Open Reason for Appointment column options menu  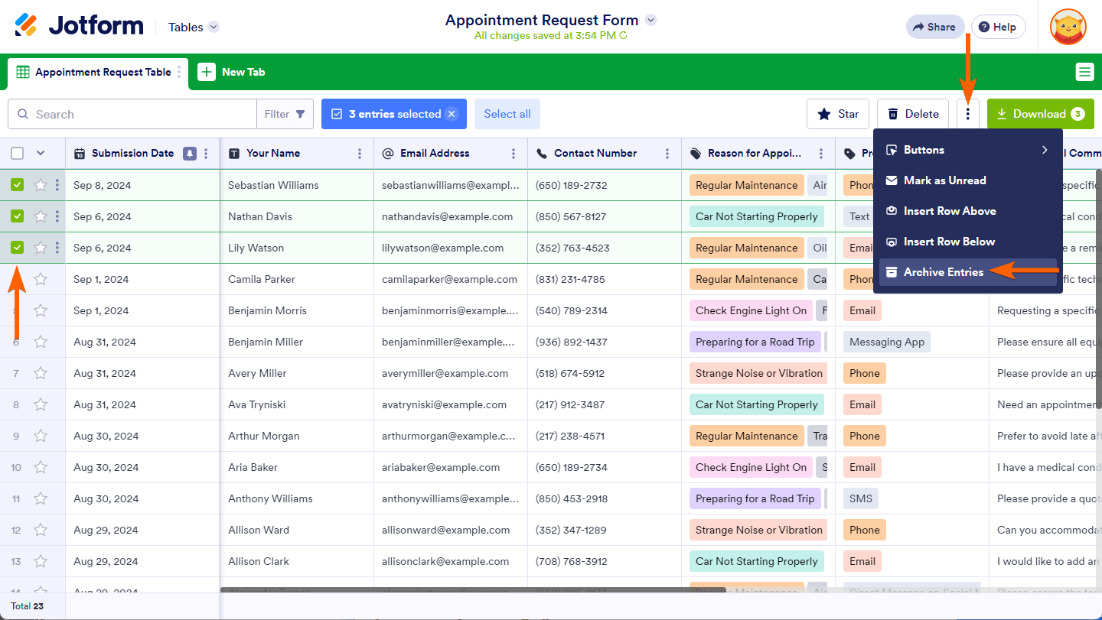(821, 153)
